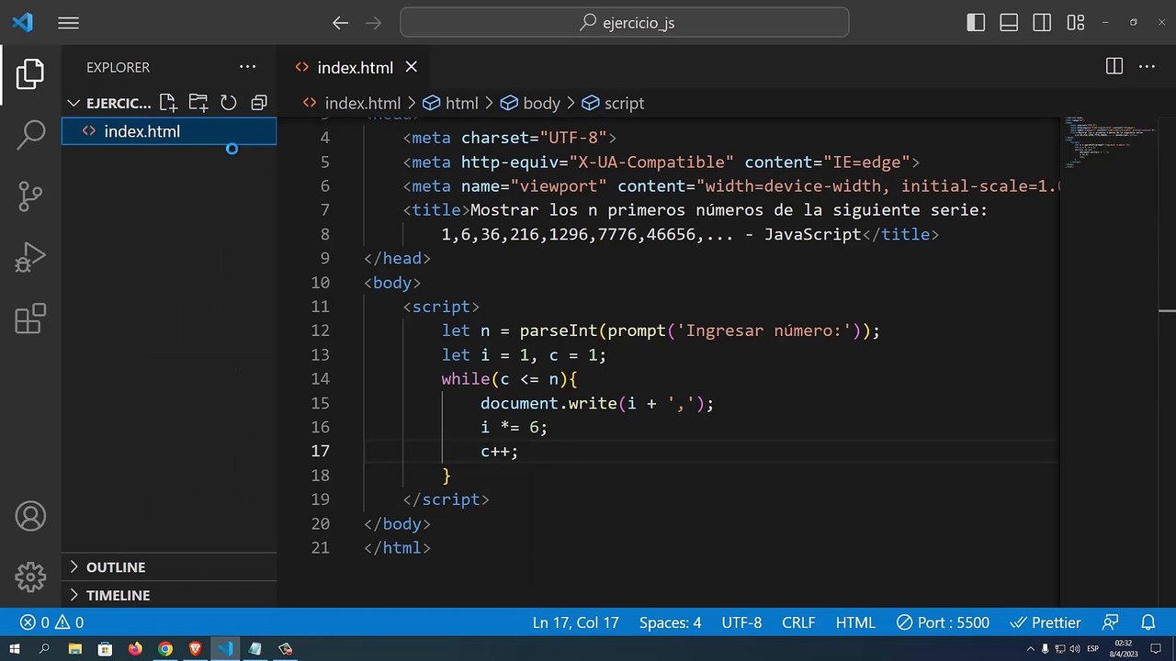Open Explorer views and more actions menu
This screenshot has width=1176, height=661.
(248, 67)
